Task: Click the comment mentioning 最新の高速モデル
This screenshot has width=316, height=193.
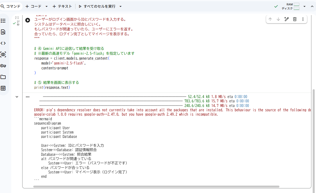Action: pyautogui.click(x=84, y=53)
